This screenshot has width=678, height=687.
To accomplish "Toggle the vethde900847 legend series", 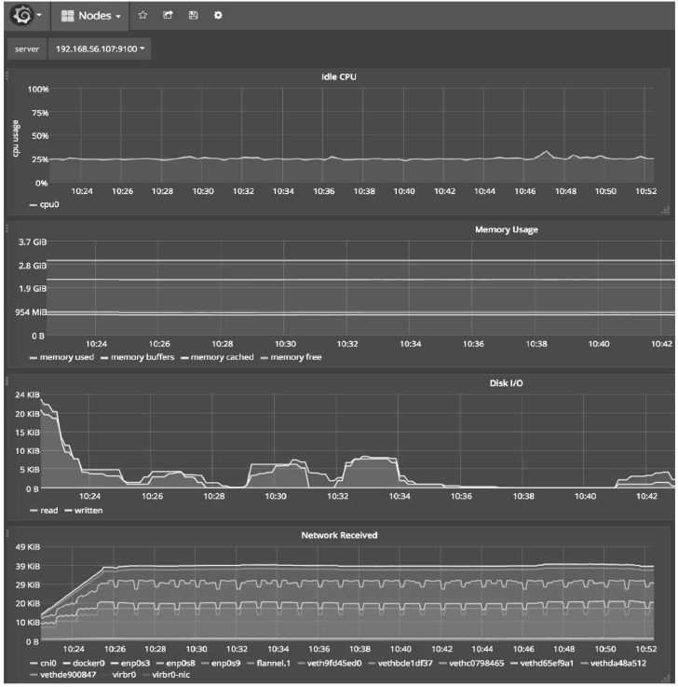I will [x=63, y=675].
